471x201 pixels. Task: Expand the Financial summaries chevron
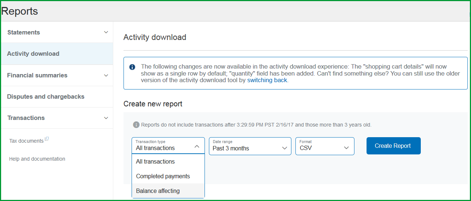[x=106, y=75]
